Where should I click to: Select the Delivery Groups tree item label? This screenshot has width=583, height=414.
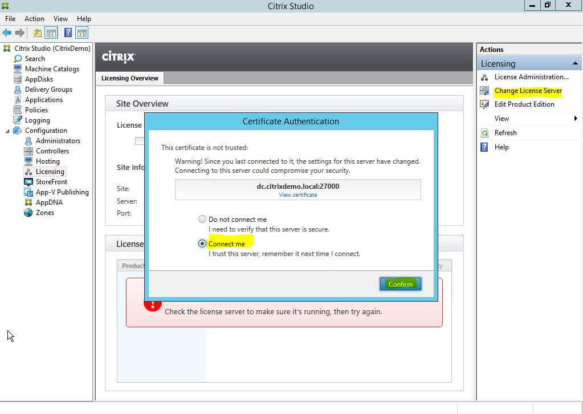pyautogui.click(x=48, y=90)
